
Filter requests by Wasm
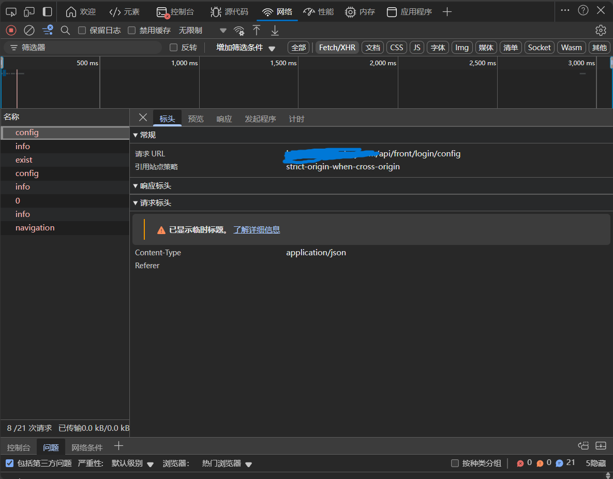pos(572,47)
